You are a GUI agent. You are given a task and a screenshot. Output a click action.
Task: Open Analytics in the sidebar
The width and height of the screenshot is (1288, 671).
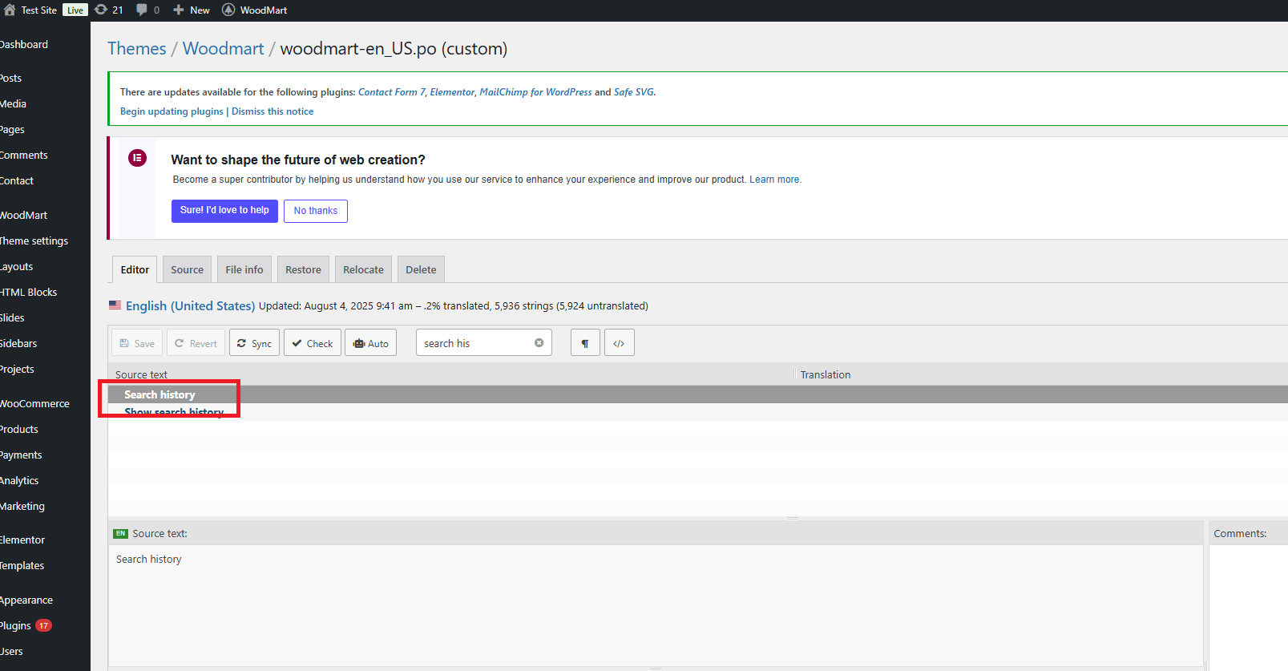pyautogui.click(x=20, y=480)
